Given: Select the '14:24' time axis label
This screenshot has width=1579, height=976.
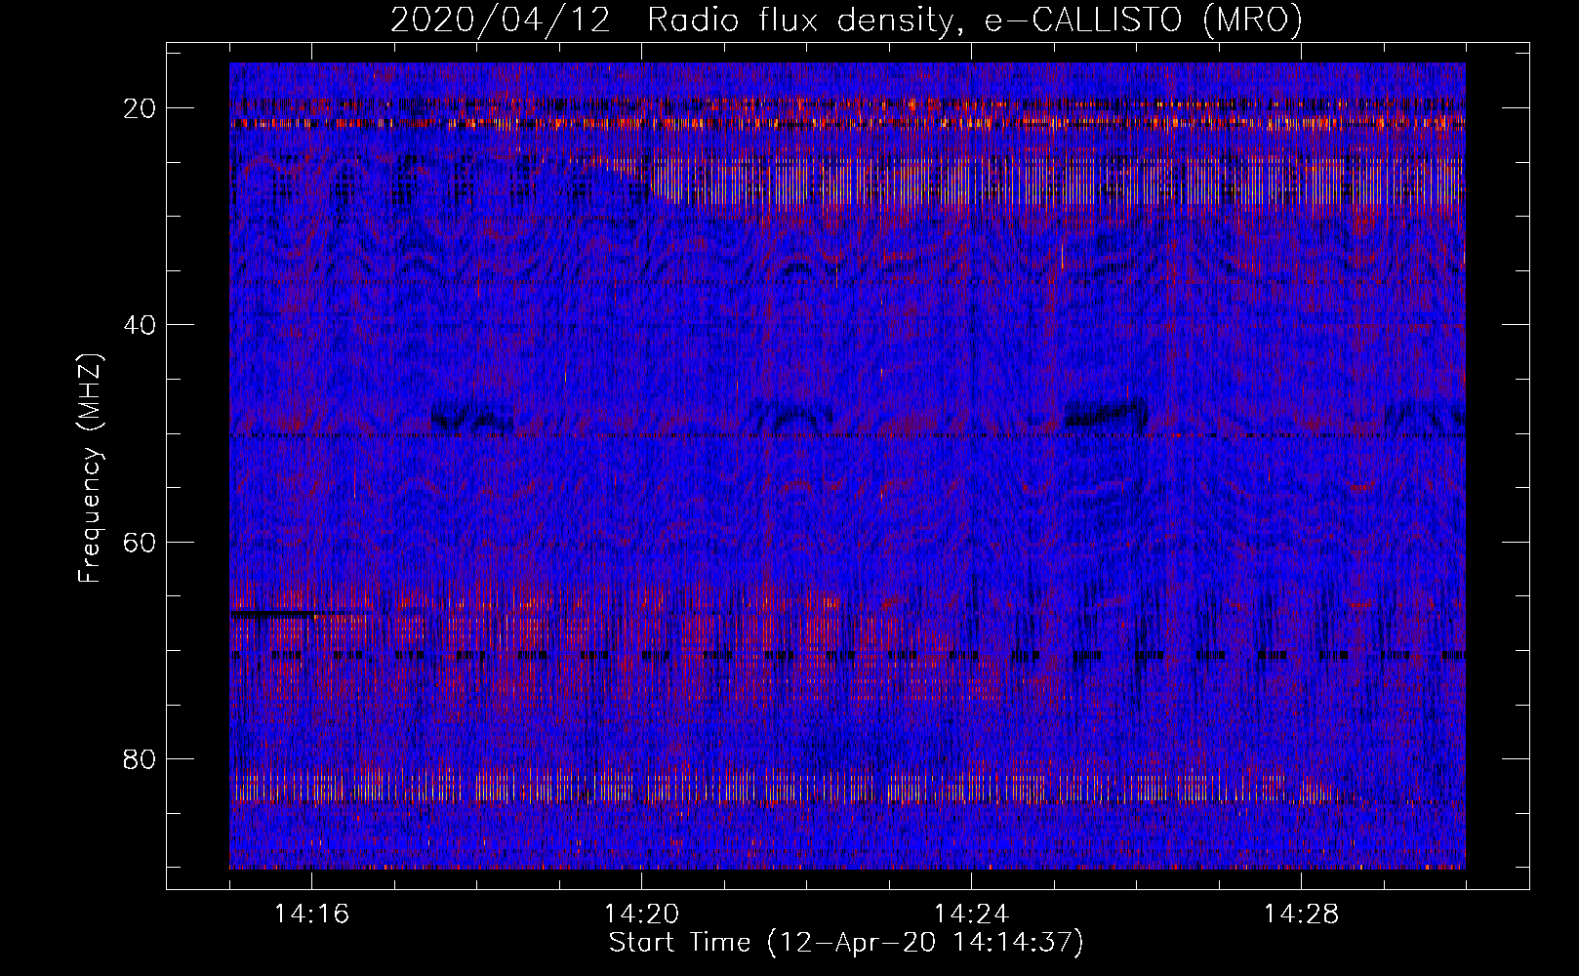Looking at the screenshot, I should pos(971,915).
